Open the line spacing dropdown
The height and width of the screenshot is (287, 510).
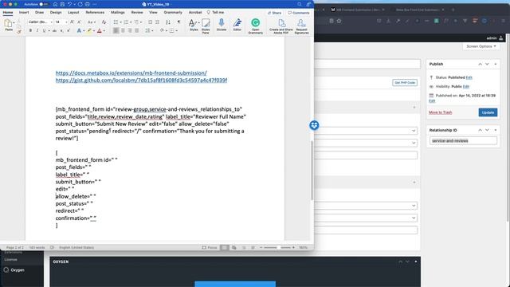[149, 30]
